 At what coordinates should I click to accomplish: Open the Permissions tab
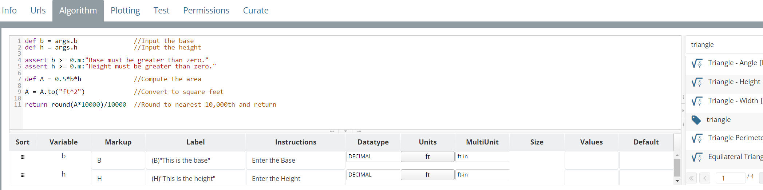(206, 11)
